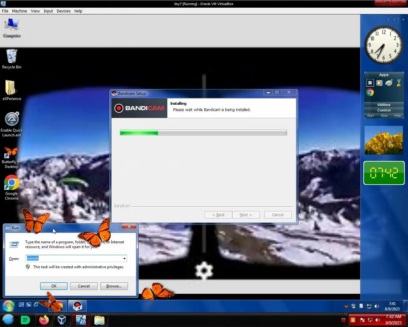Image resolution: width=408 pixels, height=327 pixels.
Task: Click Browse... in Run dialog
Action: point(114,286)
